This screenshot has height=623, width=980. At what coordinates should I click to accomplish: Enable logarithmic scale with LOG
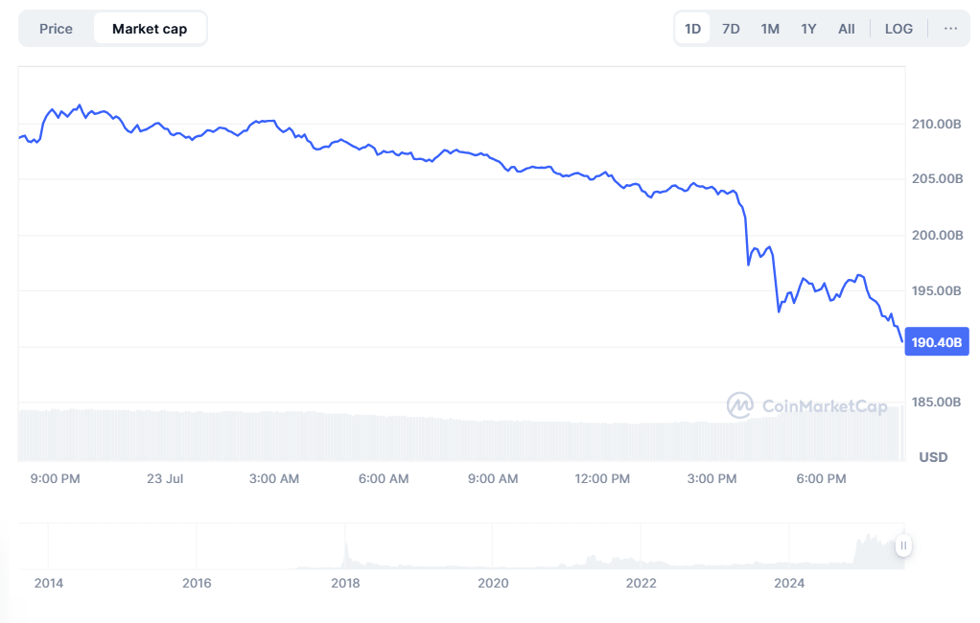click(898, 28)
